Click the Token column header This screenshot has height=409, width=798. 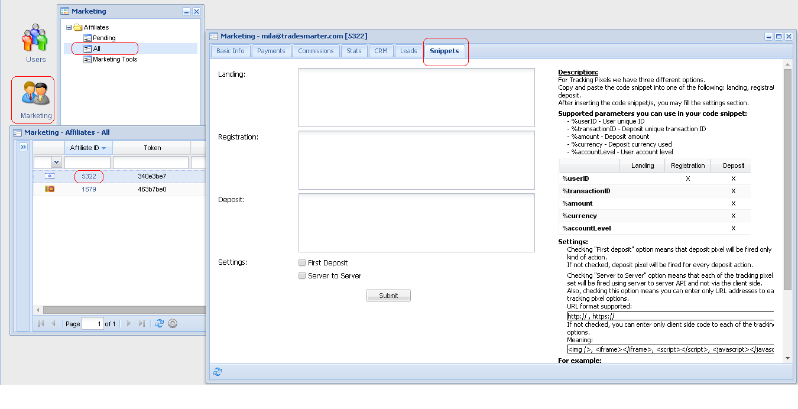tap(152, 148)
